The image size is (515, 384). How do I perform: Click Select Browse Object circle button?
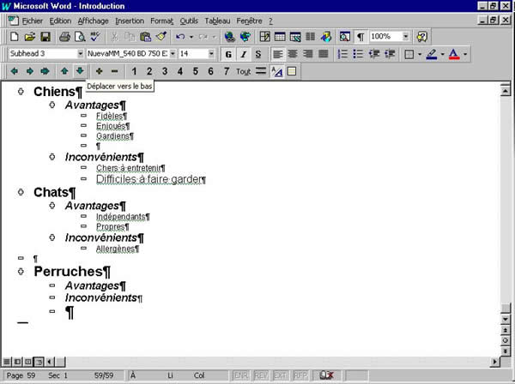[506, 340]
